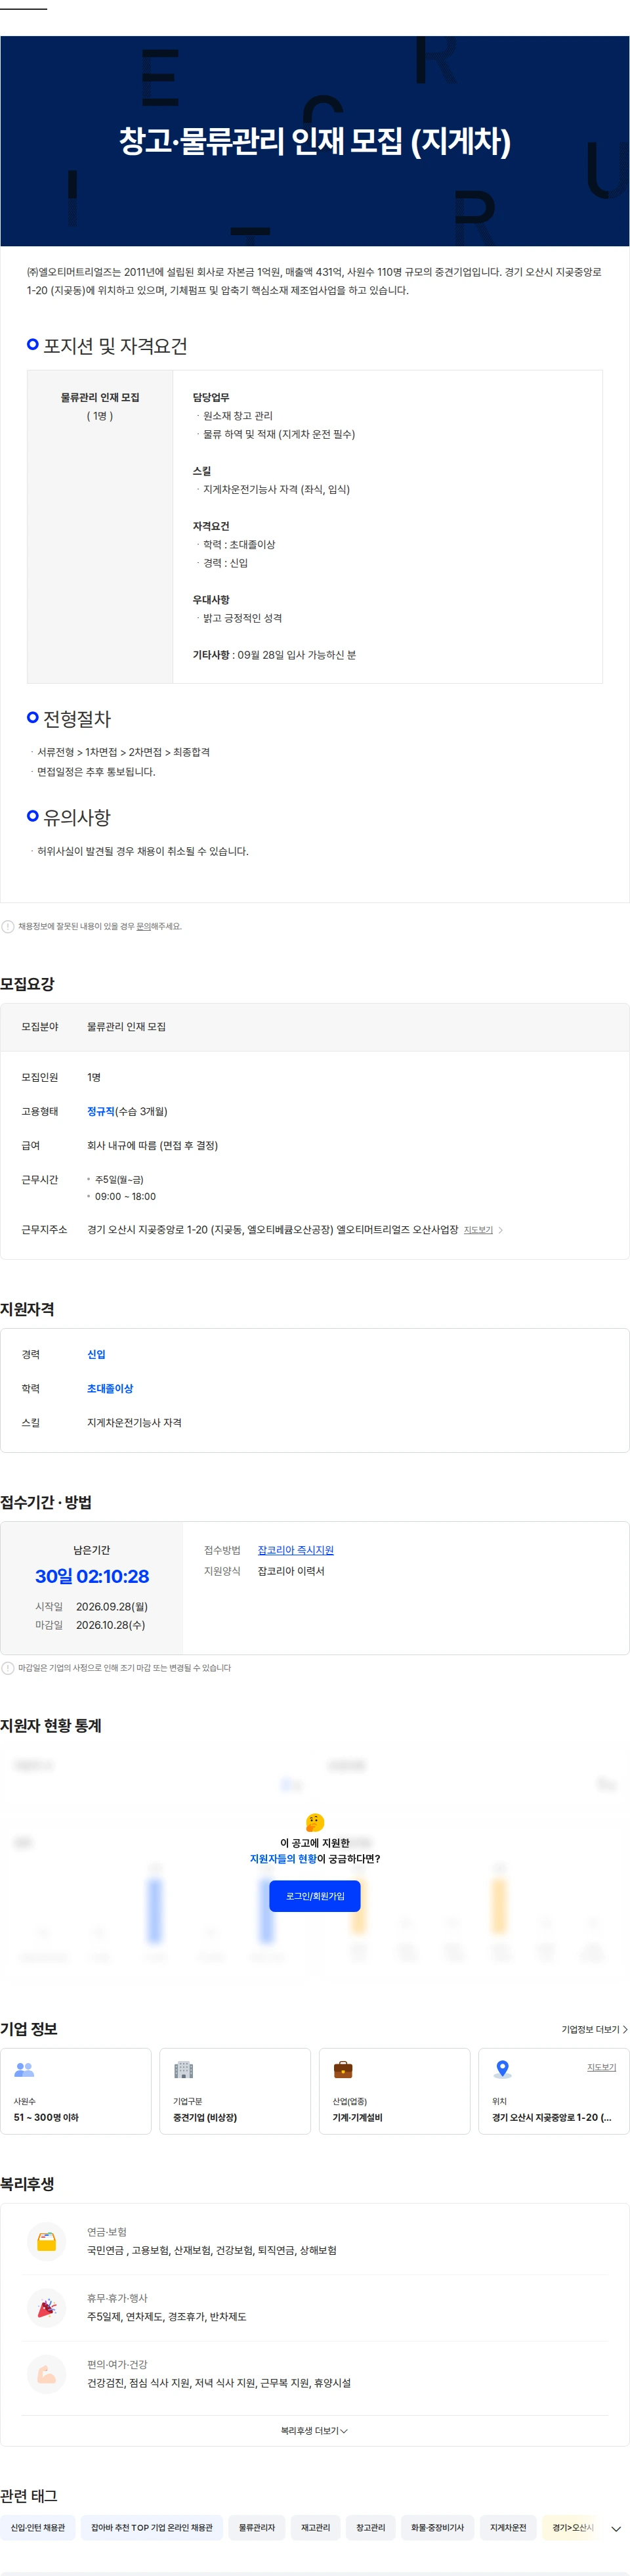
Task: Select the 신입·인턴 채용관 tag
Action: 38,2527
